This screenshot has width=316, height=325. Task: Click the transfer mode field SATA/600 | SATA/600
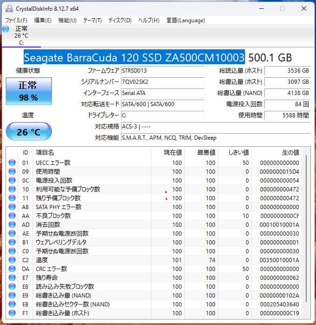[x=163, y=104]
